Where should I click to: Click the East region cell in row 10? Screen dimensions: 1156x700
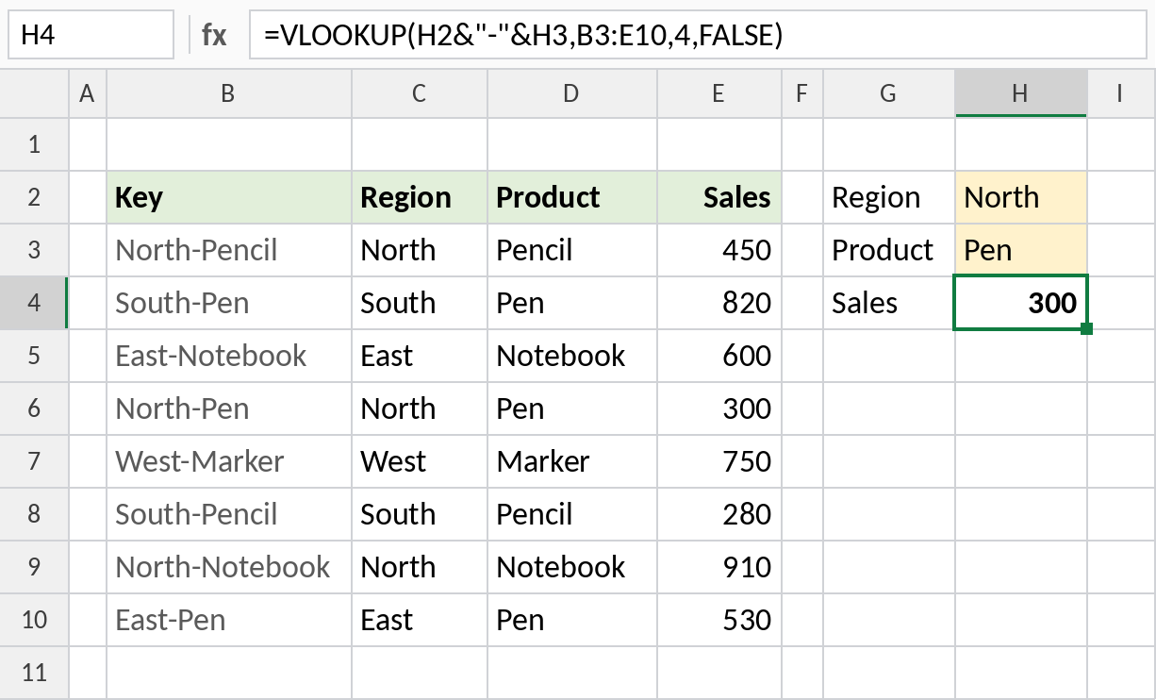[x=420, y=620]
